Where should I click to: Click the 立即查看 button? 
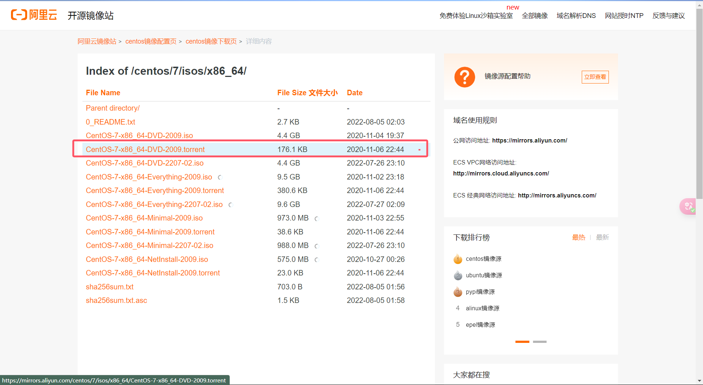point(595,77)
